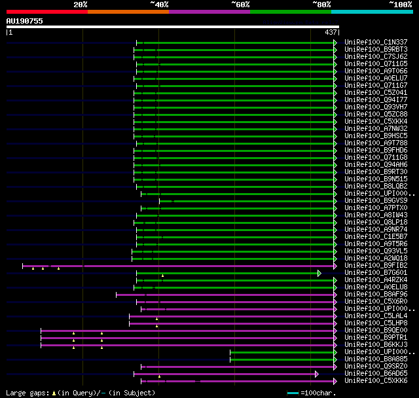Click the arrowhead ending the B7G601 alignment
Viewport: 419px width, 398px height.
pos(319,273)
